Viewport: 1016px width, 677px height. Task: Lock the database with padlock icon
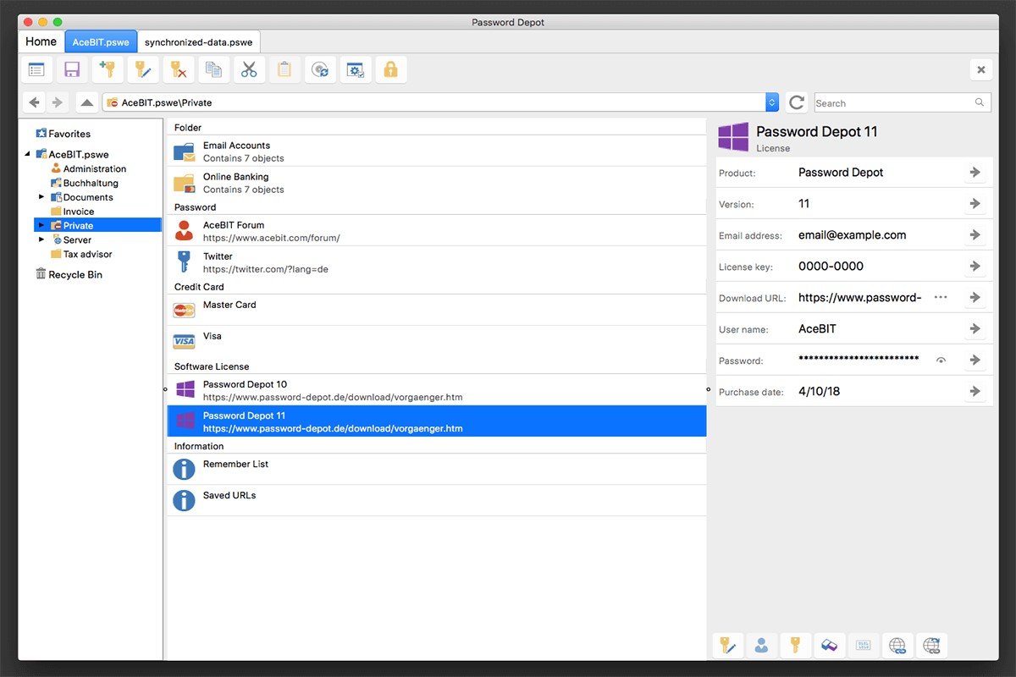click(391, 70)
